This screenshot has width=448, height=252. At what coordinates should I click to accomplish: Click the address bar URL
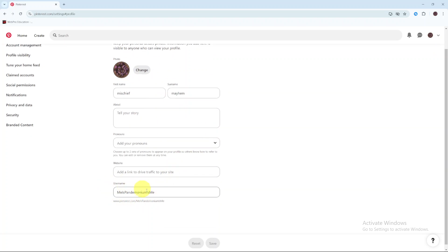pos(55,14)
